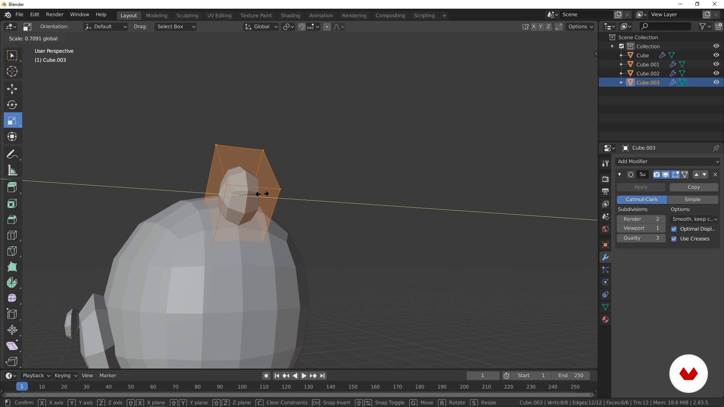Toggle the Optimal Display checkbox
The height and width of the screenshot is (407, 724).
tap(674, 229)
